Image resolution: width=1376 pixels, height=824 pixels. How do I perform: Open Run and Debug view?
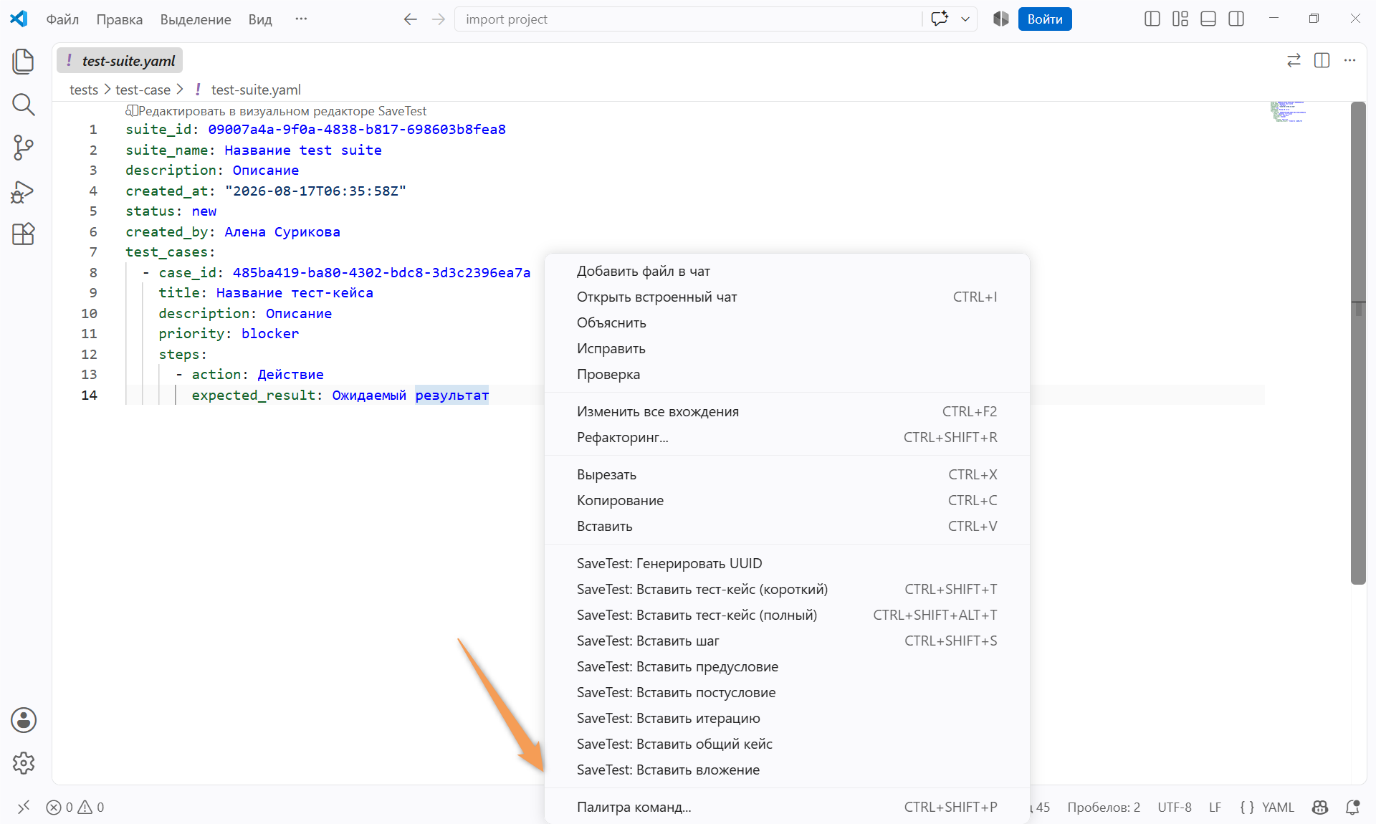(24, 191)
